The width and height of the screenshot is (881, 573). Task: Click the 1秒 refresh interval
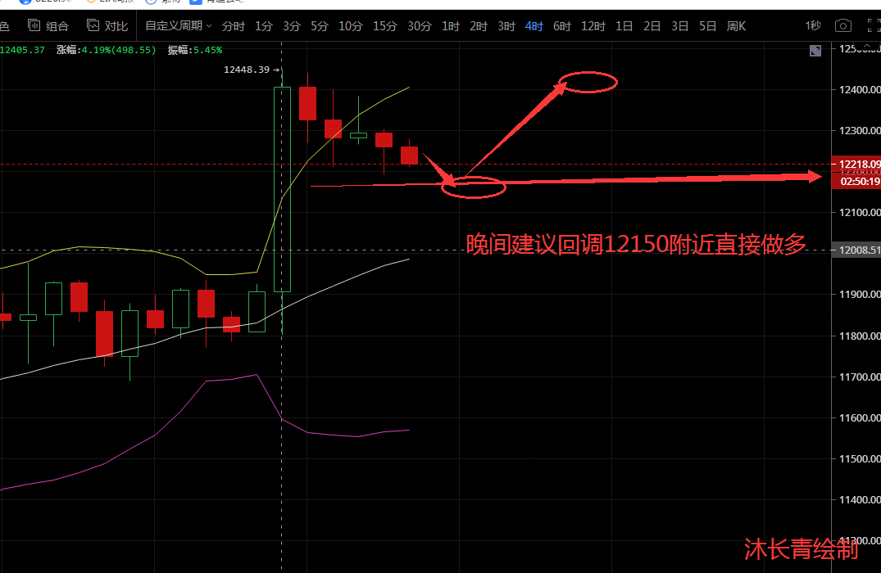813,26
